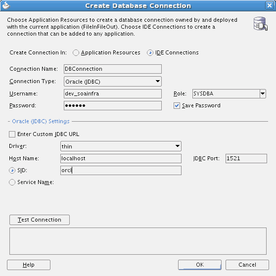Click the Cancel button
Viewport: 276px width, 276px height.
247,265
